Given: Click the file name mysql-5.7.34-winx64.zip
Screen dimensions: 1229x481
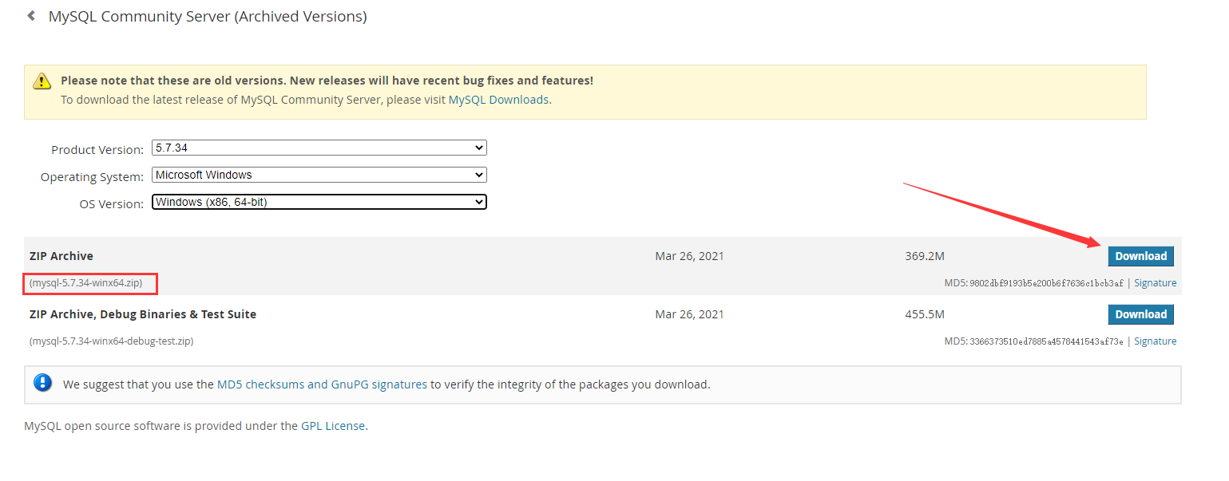Looking at the screenshot, I should pyautogui.click(x=86, y=283).
